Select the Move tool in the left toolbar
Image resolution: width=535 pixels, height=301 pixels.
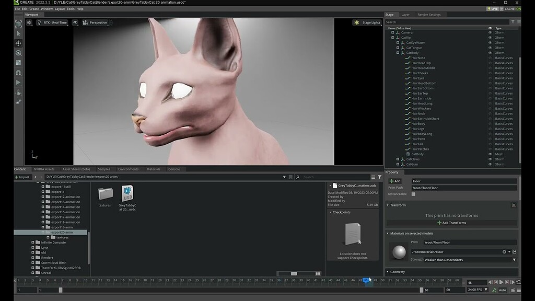(19, 44)
